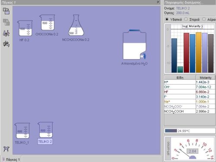This screenshot has width=216, height=162.
Task: Select the CH3COONa 0.2 beaker
Action: (48, 22)
